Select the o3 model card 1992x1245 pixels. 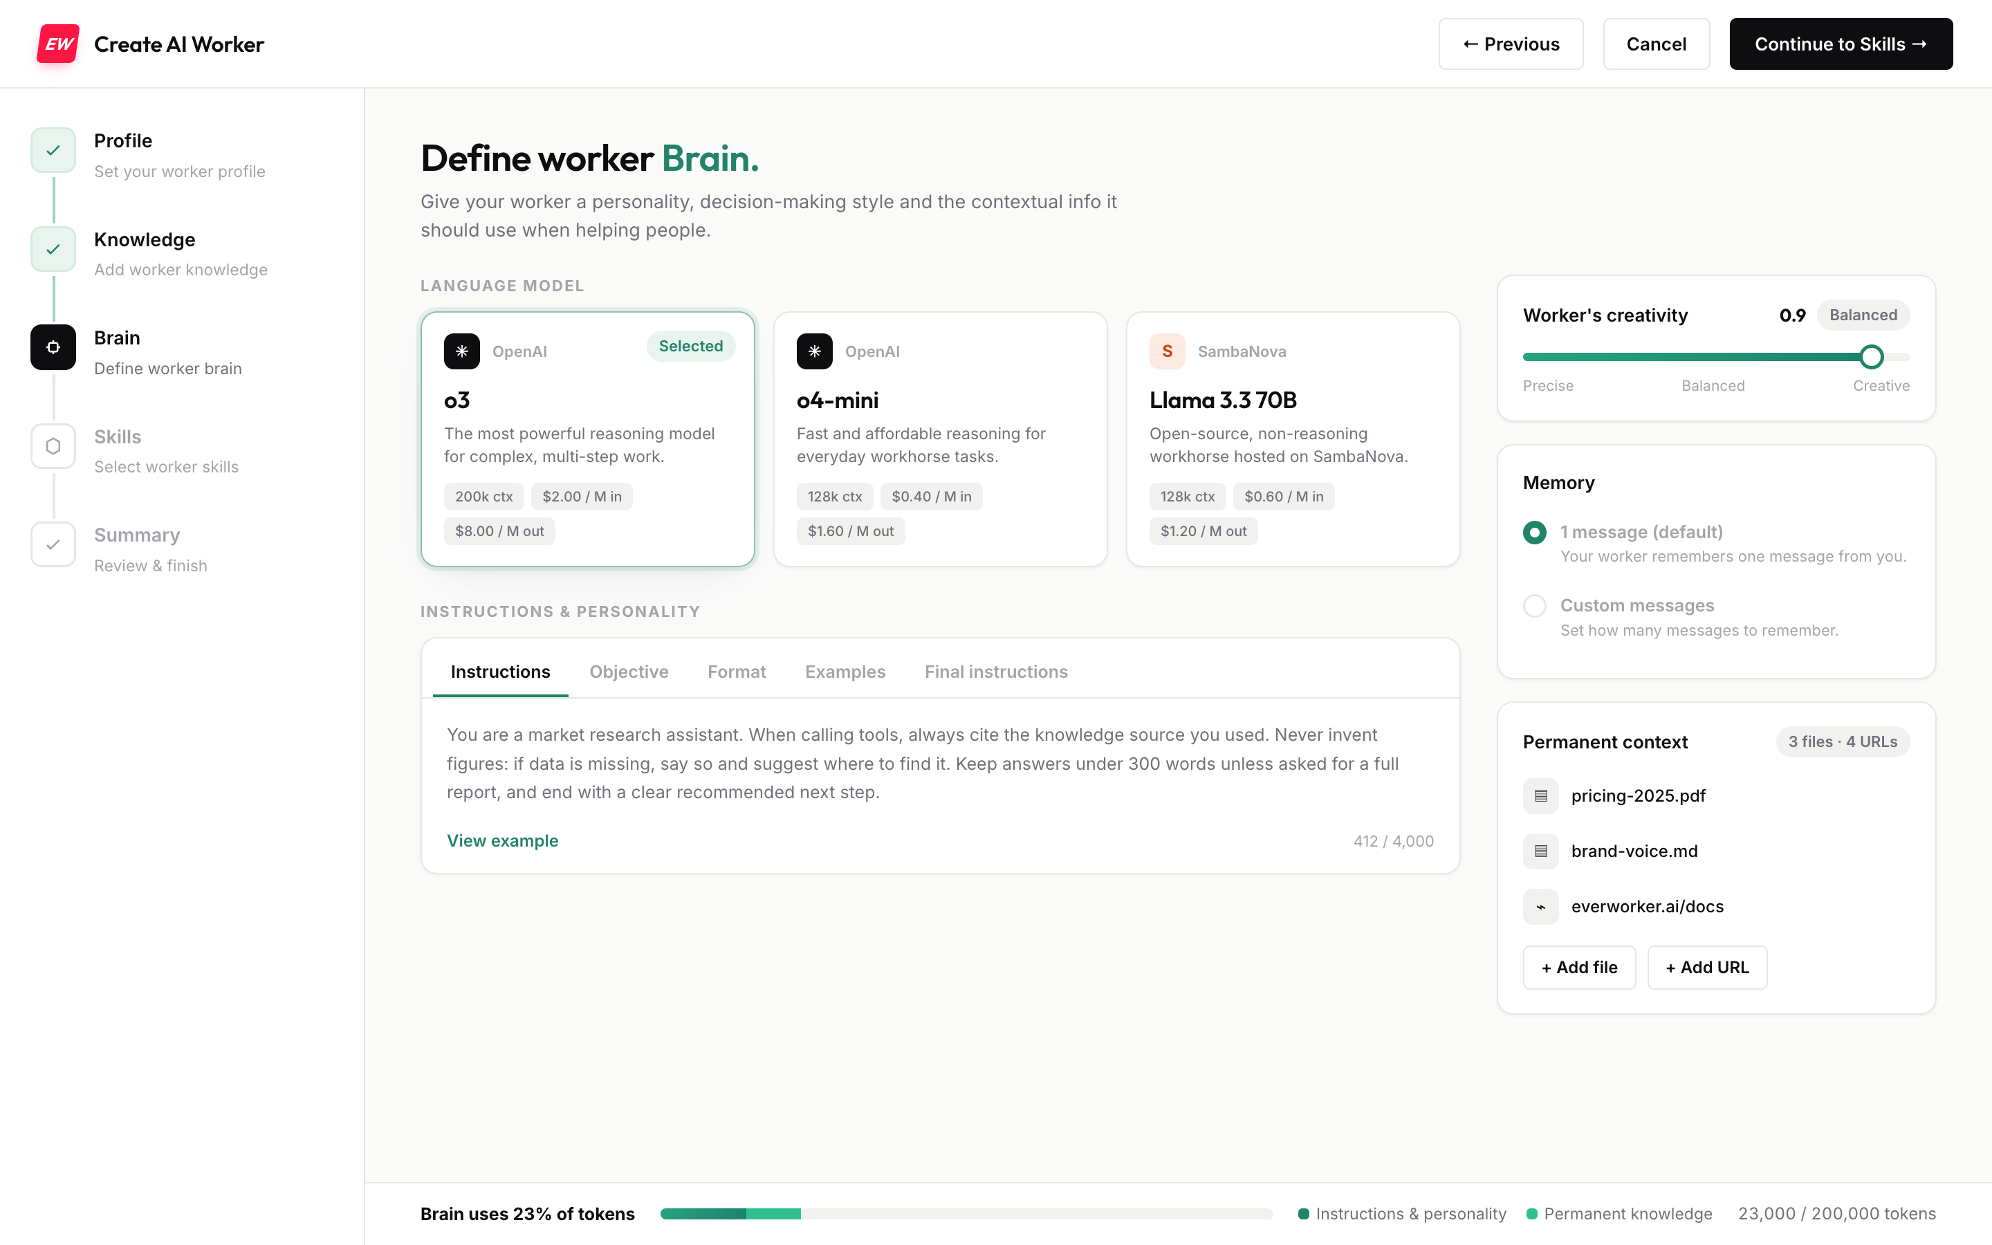coord(588,439)
